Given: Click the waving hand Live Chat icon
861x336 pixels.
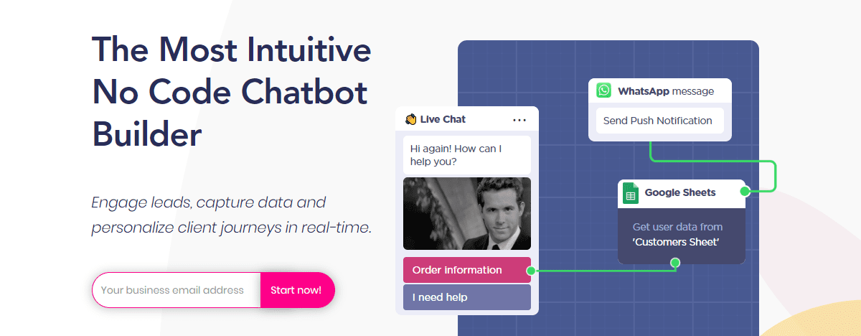Looking at the screenshot, I should point(410,119).
